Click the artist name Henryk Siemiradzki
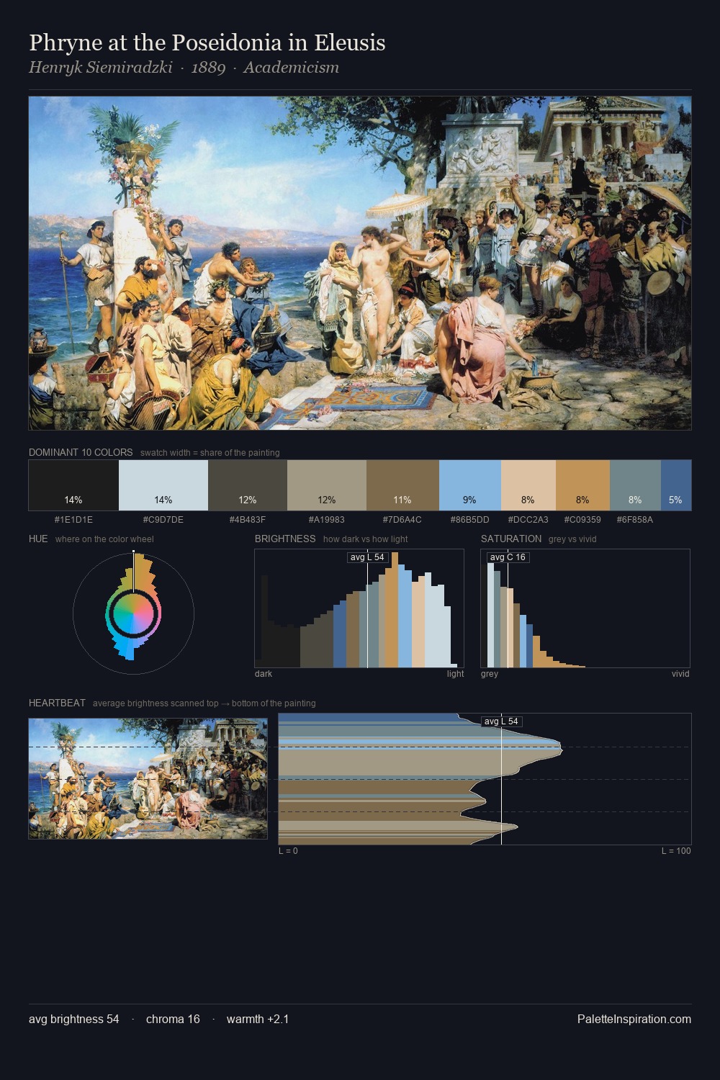 101,68
